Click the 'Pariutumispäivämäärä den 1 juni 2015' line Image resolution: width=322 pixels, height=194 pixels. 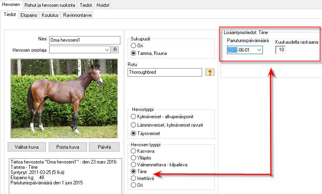click(x=47, y=183)
